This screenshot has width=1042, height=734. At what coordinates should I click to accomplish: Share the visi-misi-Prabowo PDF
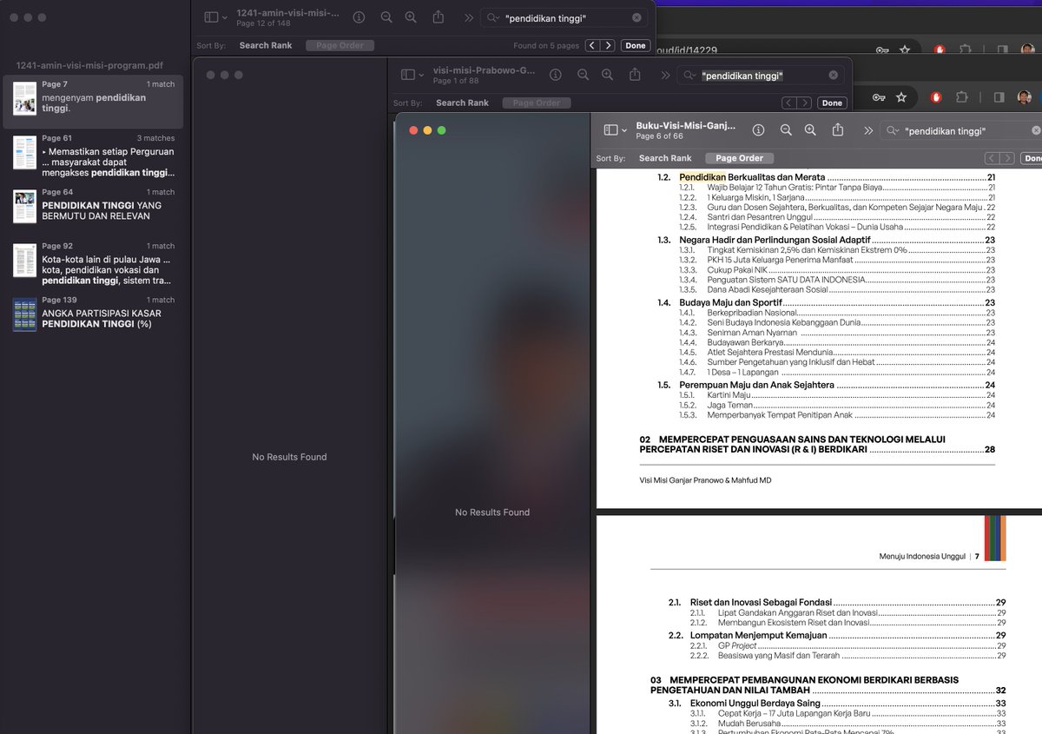click(x=635, y=75)
